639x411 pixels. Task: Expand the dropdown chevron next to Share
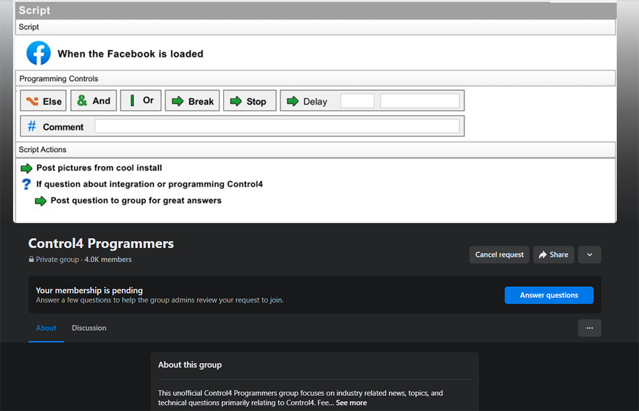point(589,255)
